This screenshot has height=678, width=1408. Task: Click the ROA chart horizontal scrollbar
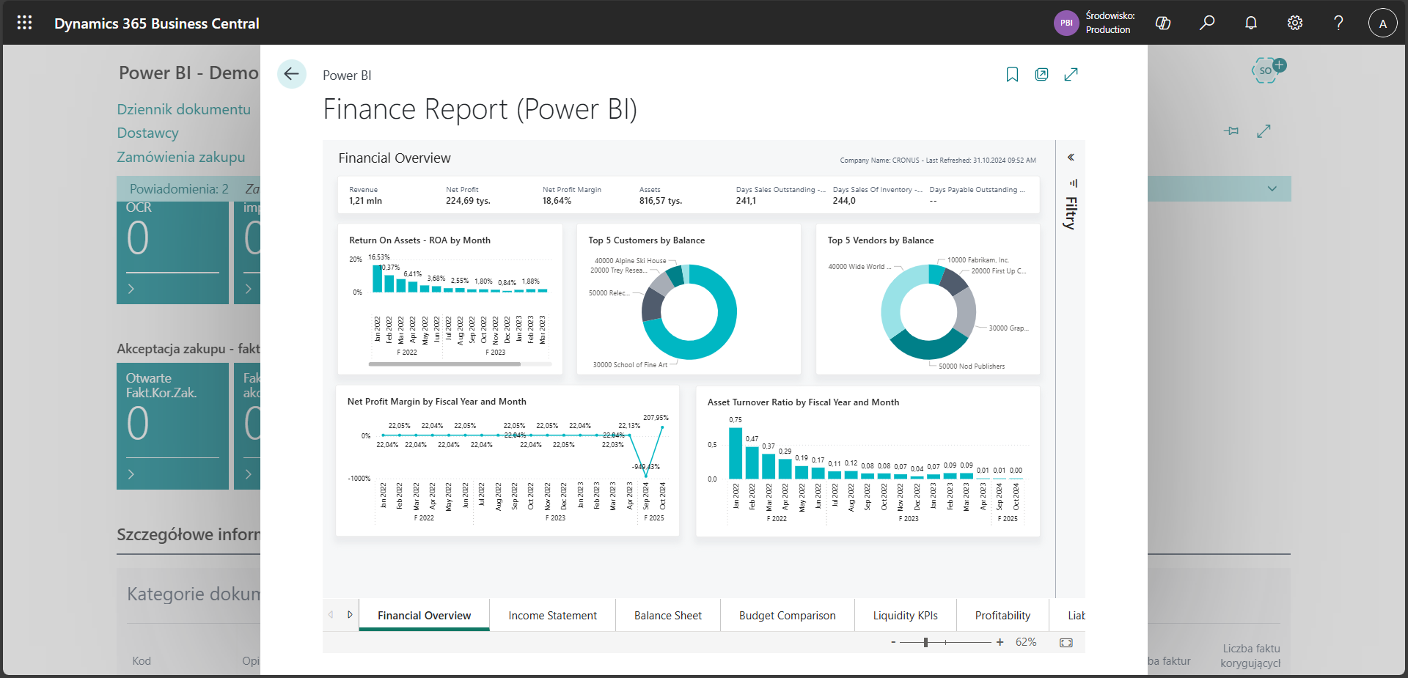coord(445,364)
